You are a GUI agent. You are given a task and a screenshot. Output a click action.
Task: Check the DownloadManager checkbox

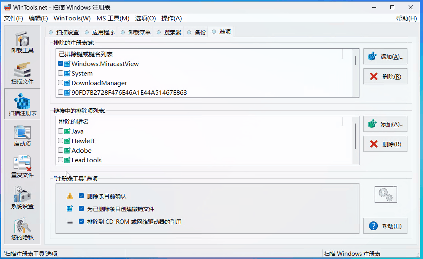[x=60, y=83]
